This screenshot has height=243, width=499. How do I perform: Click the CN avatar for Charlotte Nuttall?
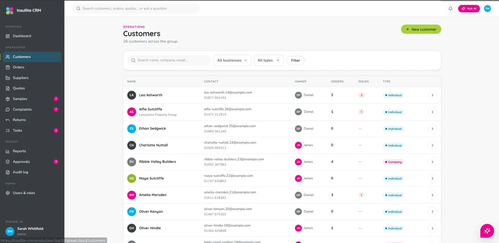(x=132, y=145)
